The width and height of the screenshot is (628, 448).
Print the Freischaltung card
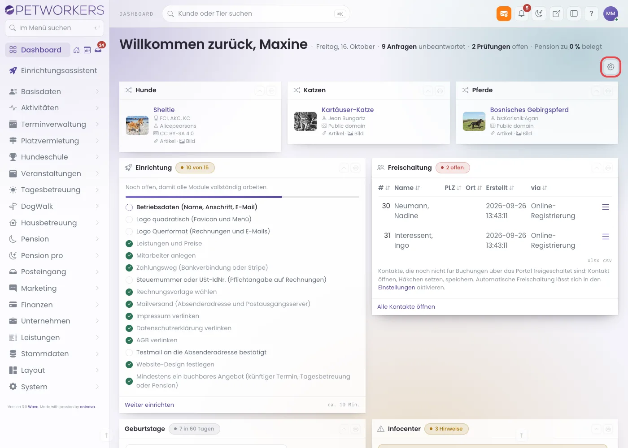[x=608, y=168]
